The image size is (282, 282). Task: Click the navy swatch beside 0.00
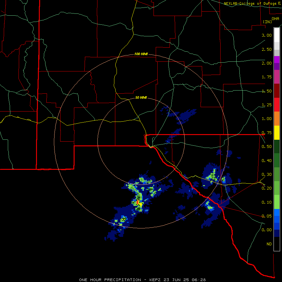pos(277,233)
